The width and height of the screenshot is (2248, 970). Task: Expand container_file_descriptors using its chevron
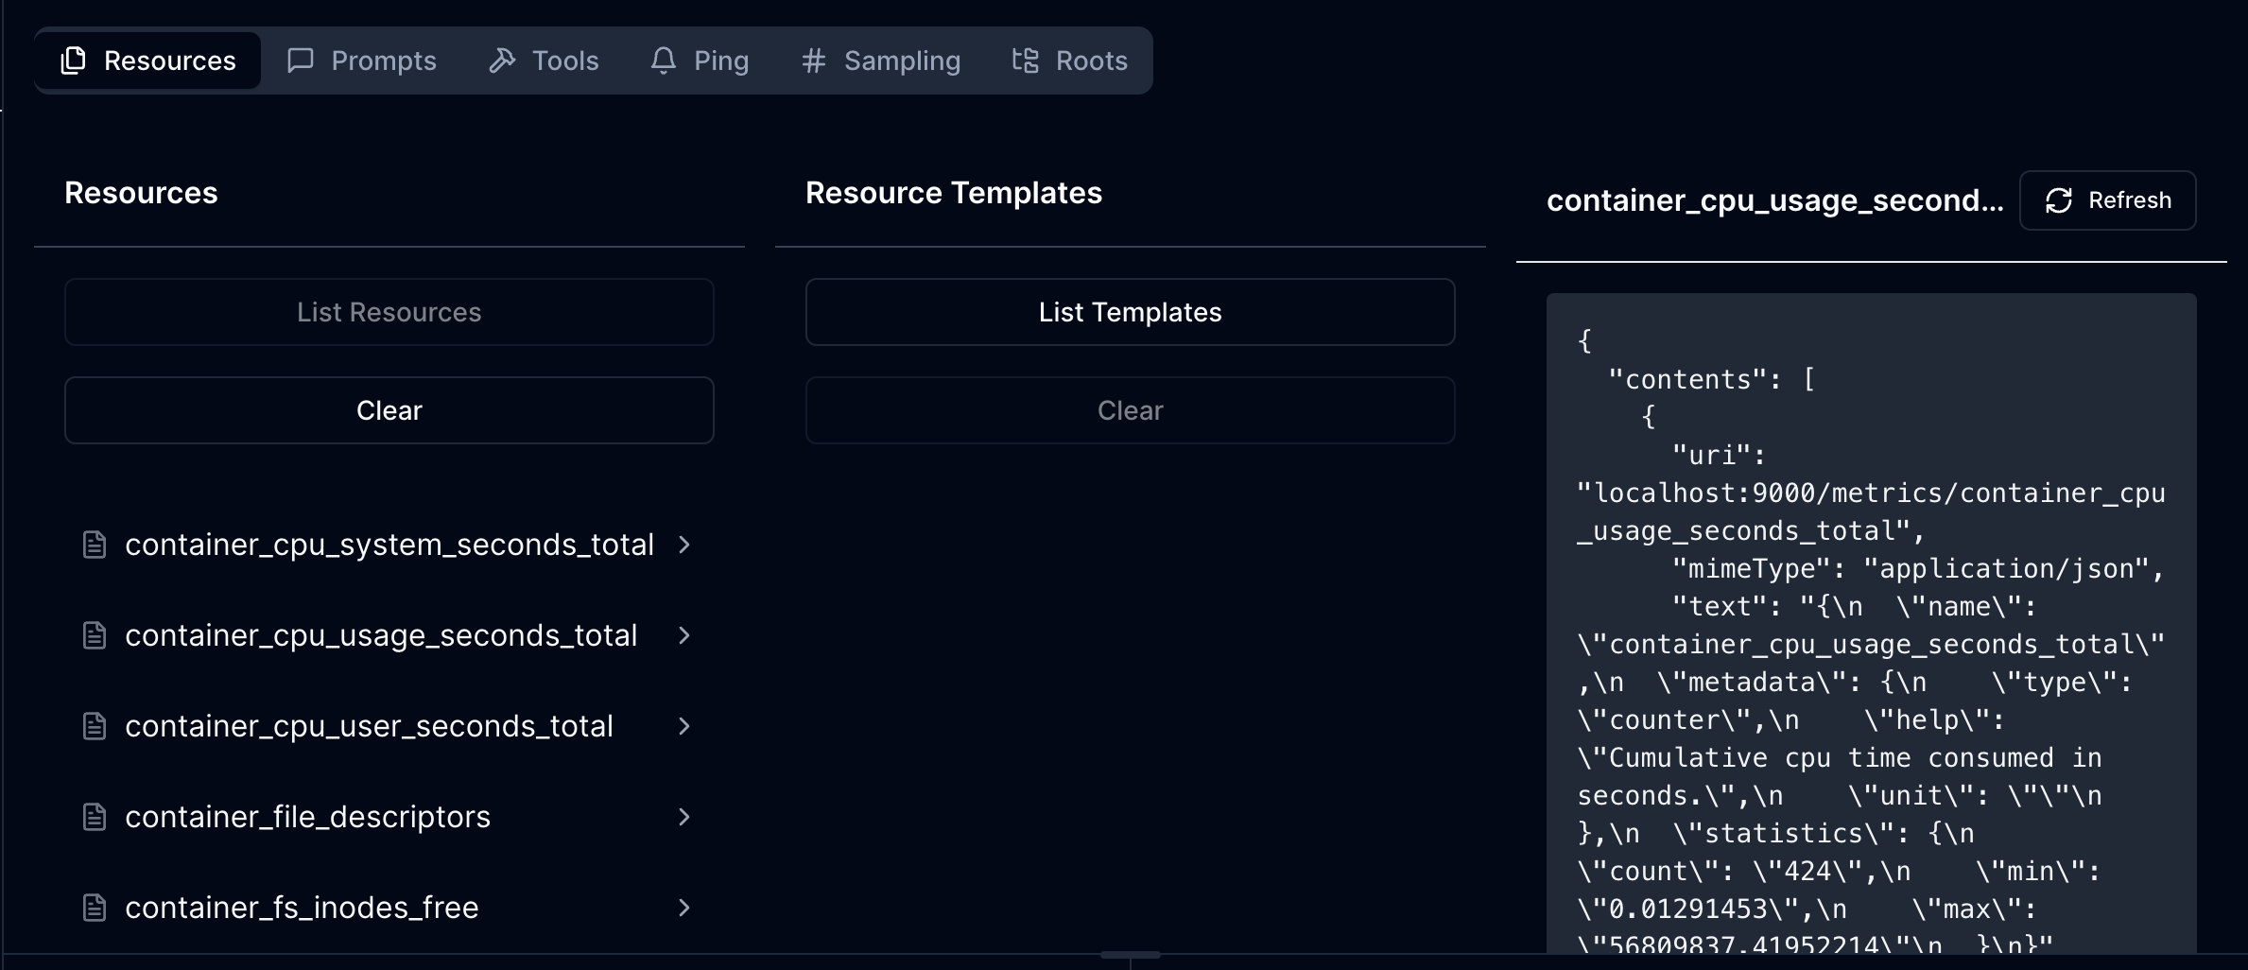684,817
